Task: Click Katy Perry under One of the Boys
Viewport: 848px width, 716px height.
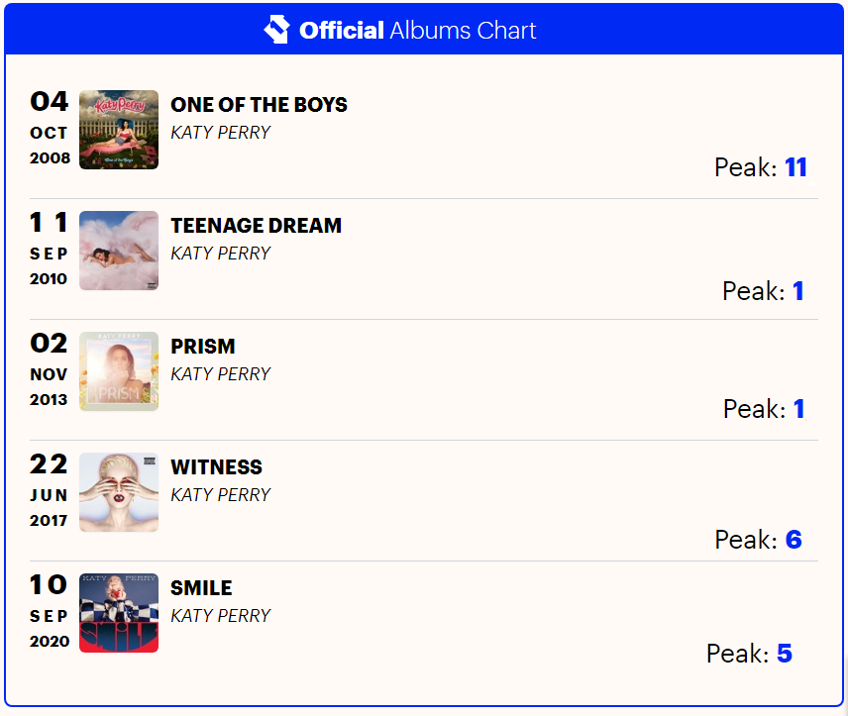Action: pos(220,133)
